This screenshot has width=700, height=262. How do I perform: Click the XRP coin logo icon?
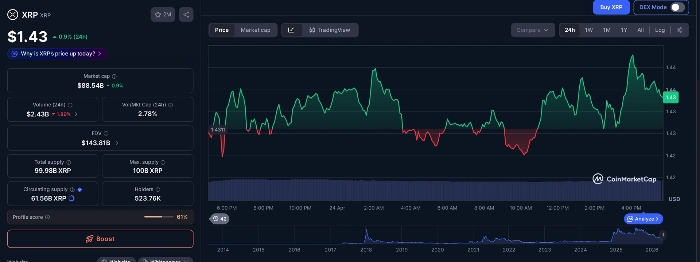13,15
